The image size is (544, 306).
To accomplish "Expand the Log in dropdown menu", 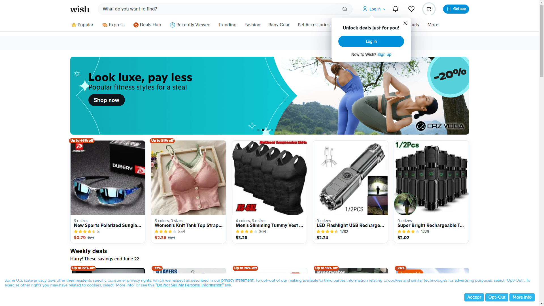I will point(374,9).
